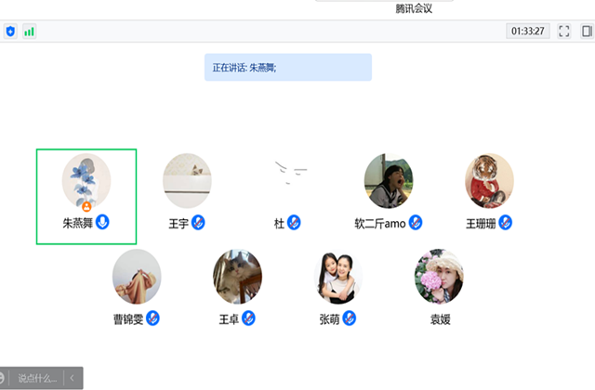Click the 01:33:27 meeting timer
This screenshot has width=595, height=390.
(528, 31)
